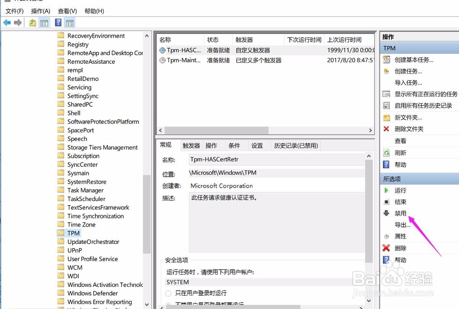Toggle the console tree visibility icon
Image resolution: width=459 pixels, height=309 pixels.
coord(44,22)
